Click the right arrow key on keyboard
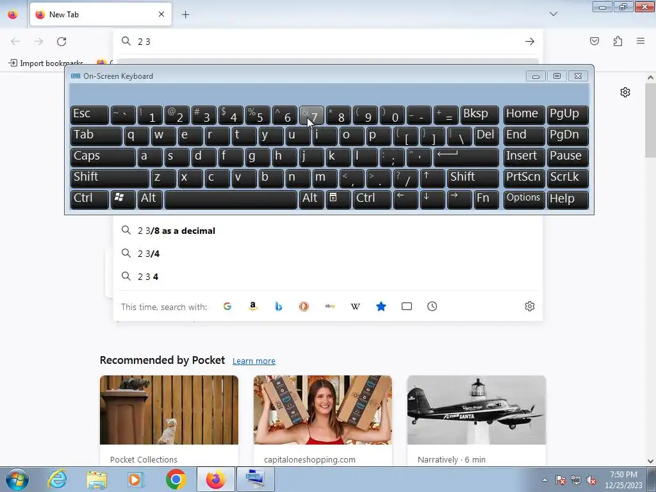 [x=459, y=199]
